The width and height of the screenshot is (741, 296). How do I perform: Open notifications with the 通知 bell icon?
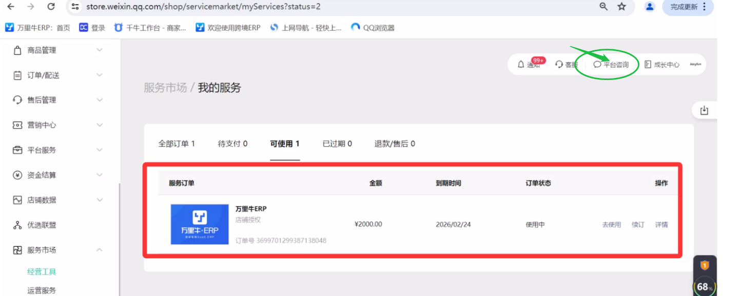pyautogui.click(x=521, y=65)
